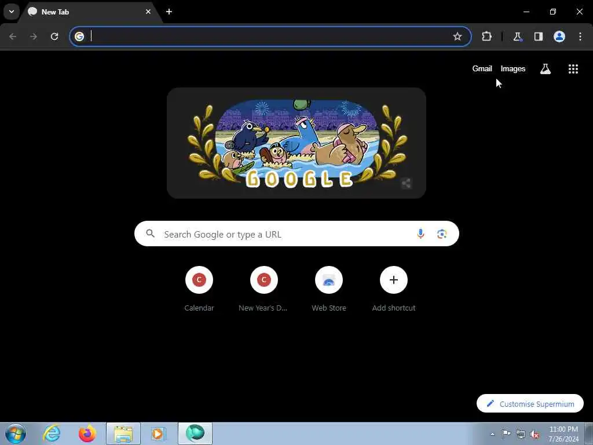Open the profile avatar menu

click(x=559, y=37)
